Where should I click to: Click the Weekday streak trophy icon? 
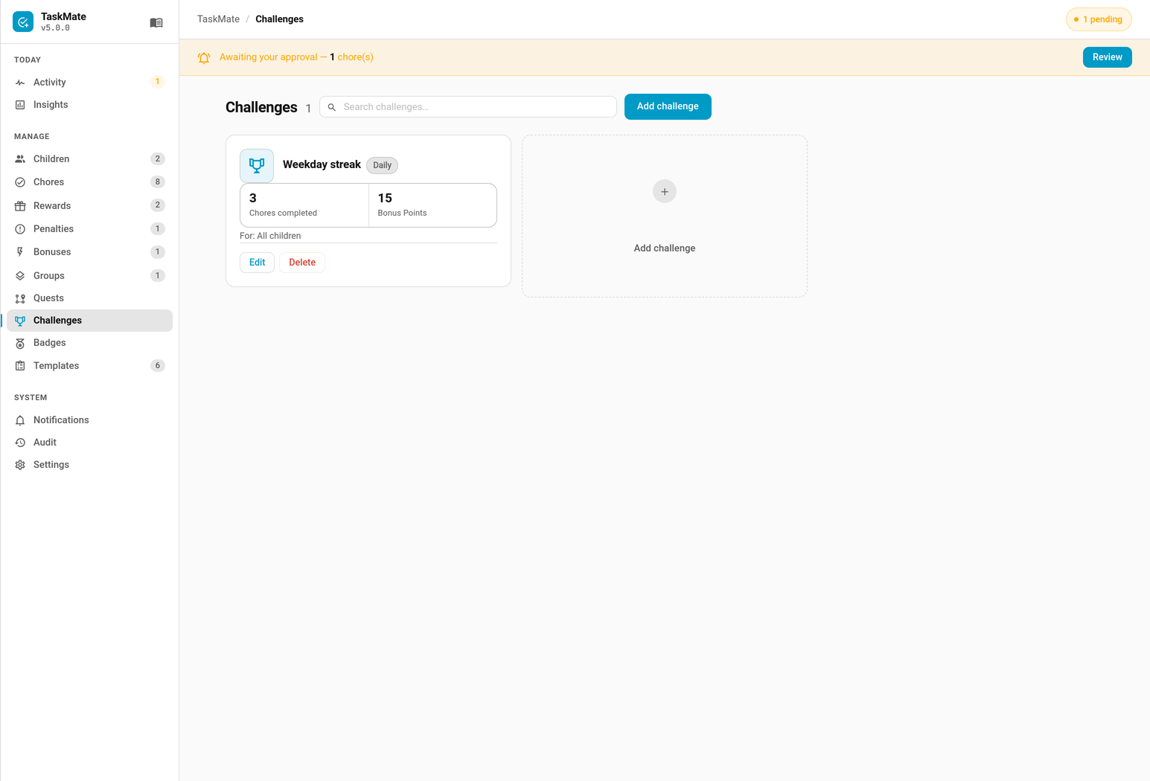click(x=257, y=166)
